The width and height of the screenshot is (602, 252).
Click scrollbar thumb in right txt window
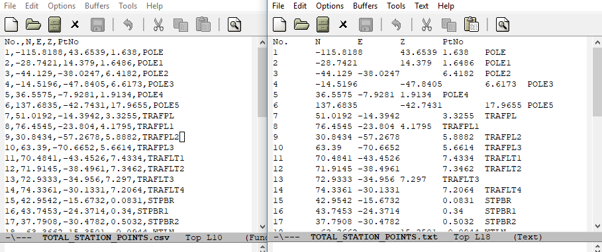(x=598, y=82)
